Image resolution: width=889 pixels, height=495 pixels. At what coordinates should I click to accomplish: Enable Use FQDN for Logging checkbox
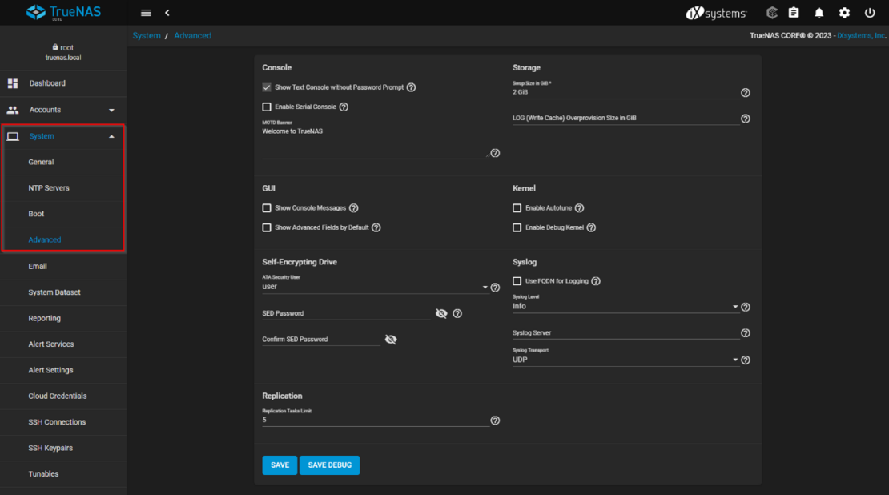pyautogui.click(x=517, y=281)
